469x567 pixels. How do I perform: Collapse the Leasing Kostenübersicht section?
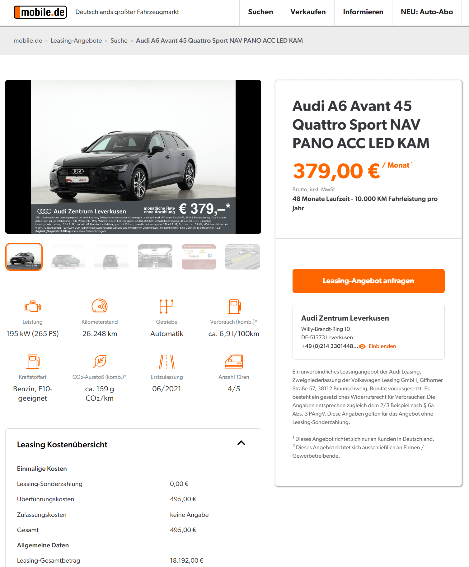[241, 443]
